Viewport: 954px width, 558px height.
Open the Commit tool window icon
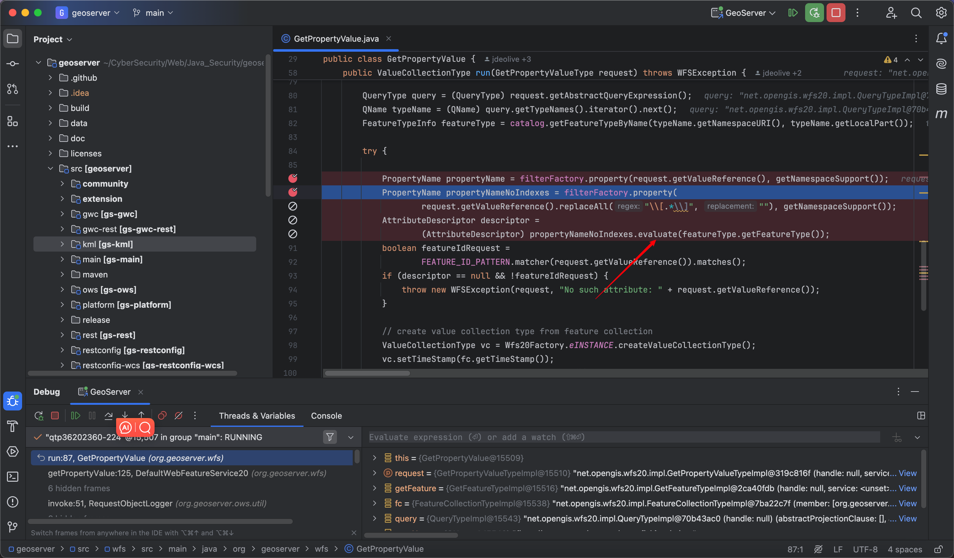pos(13,64)
